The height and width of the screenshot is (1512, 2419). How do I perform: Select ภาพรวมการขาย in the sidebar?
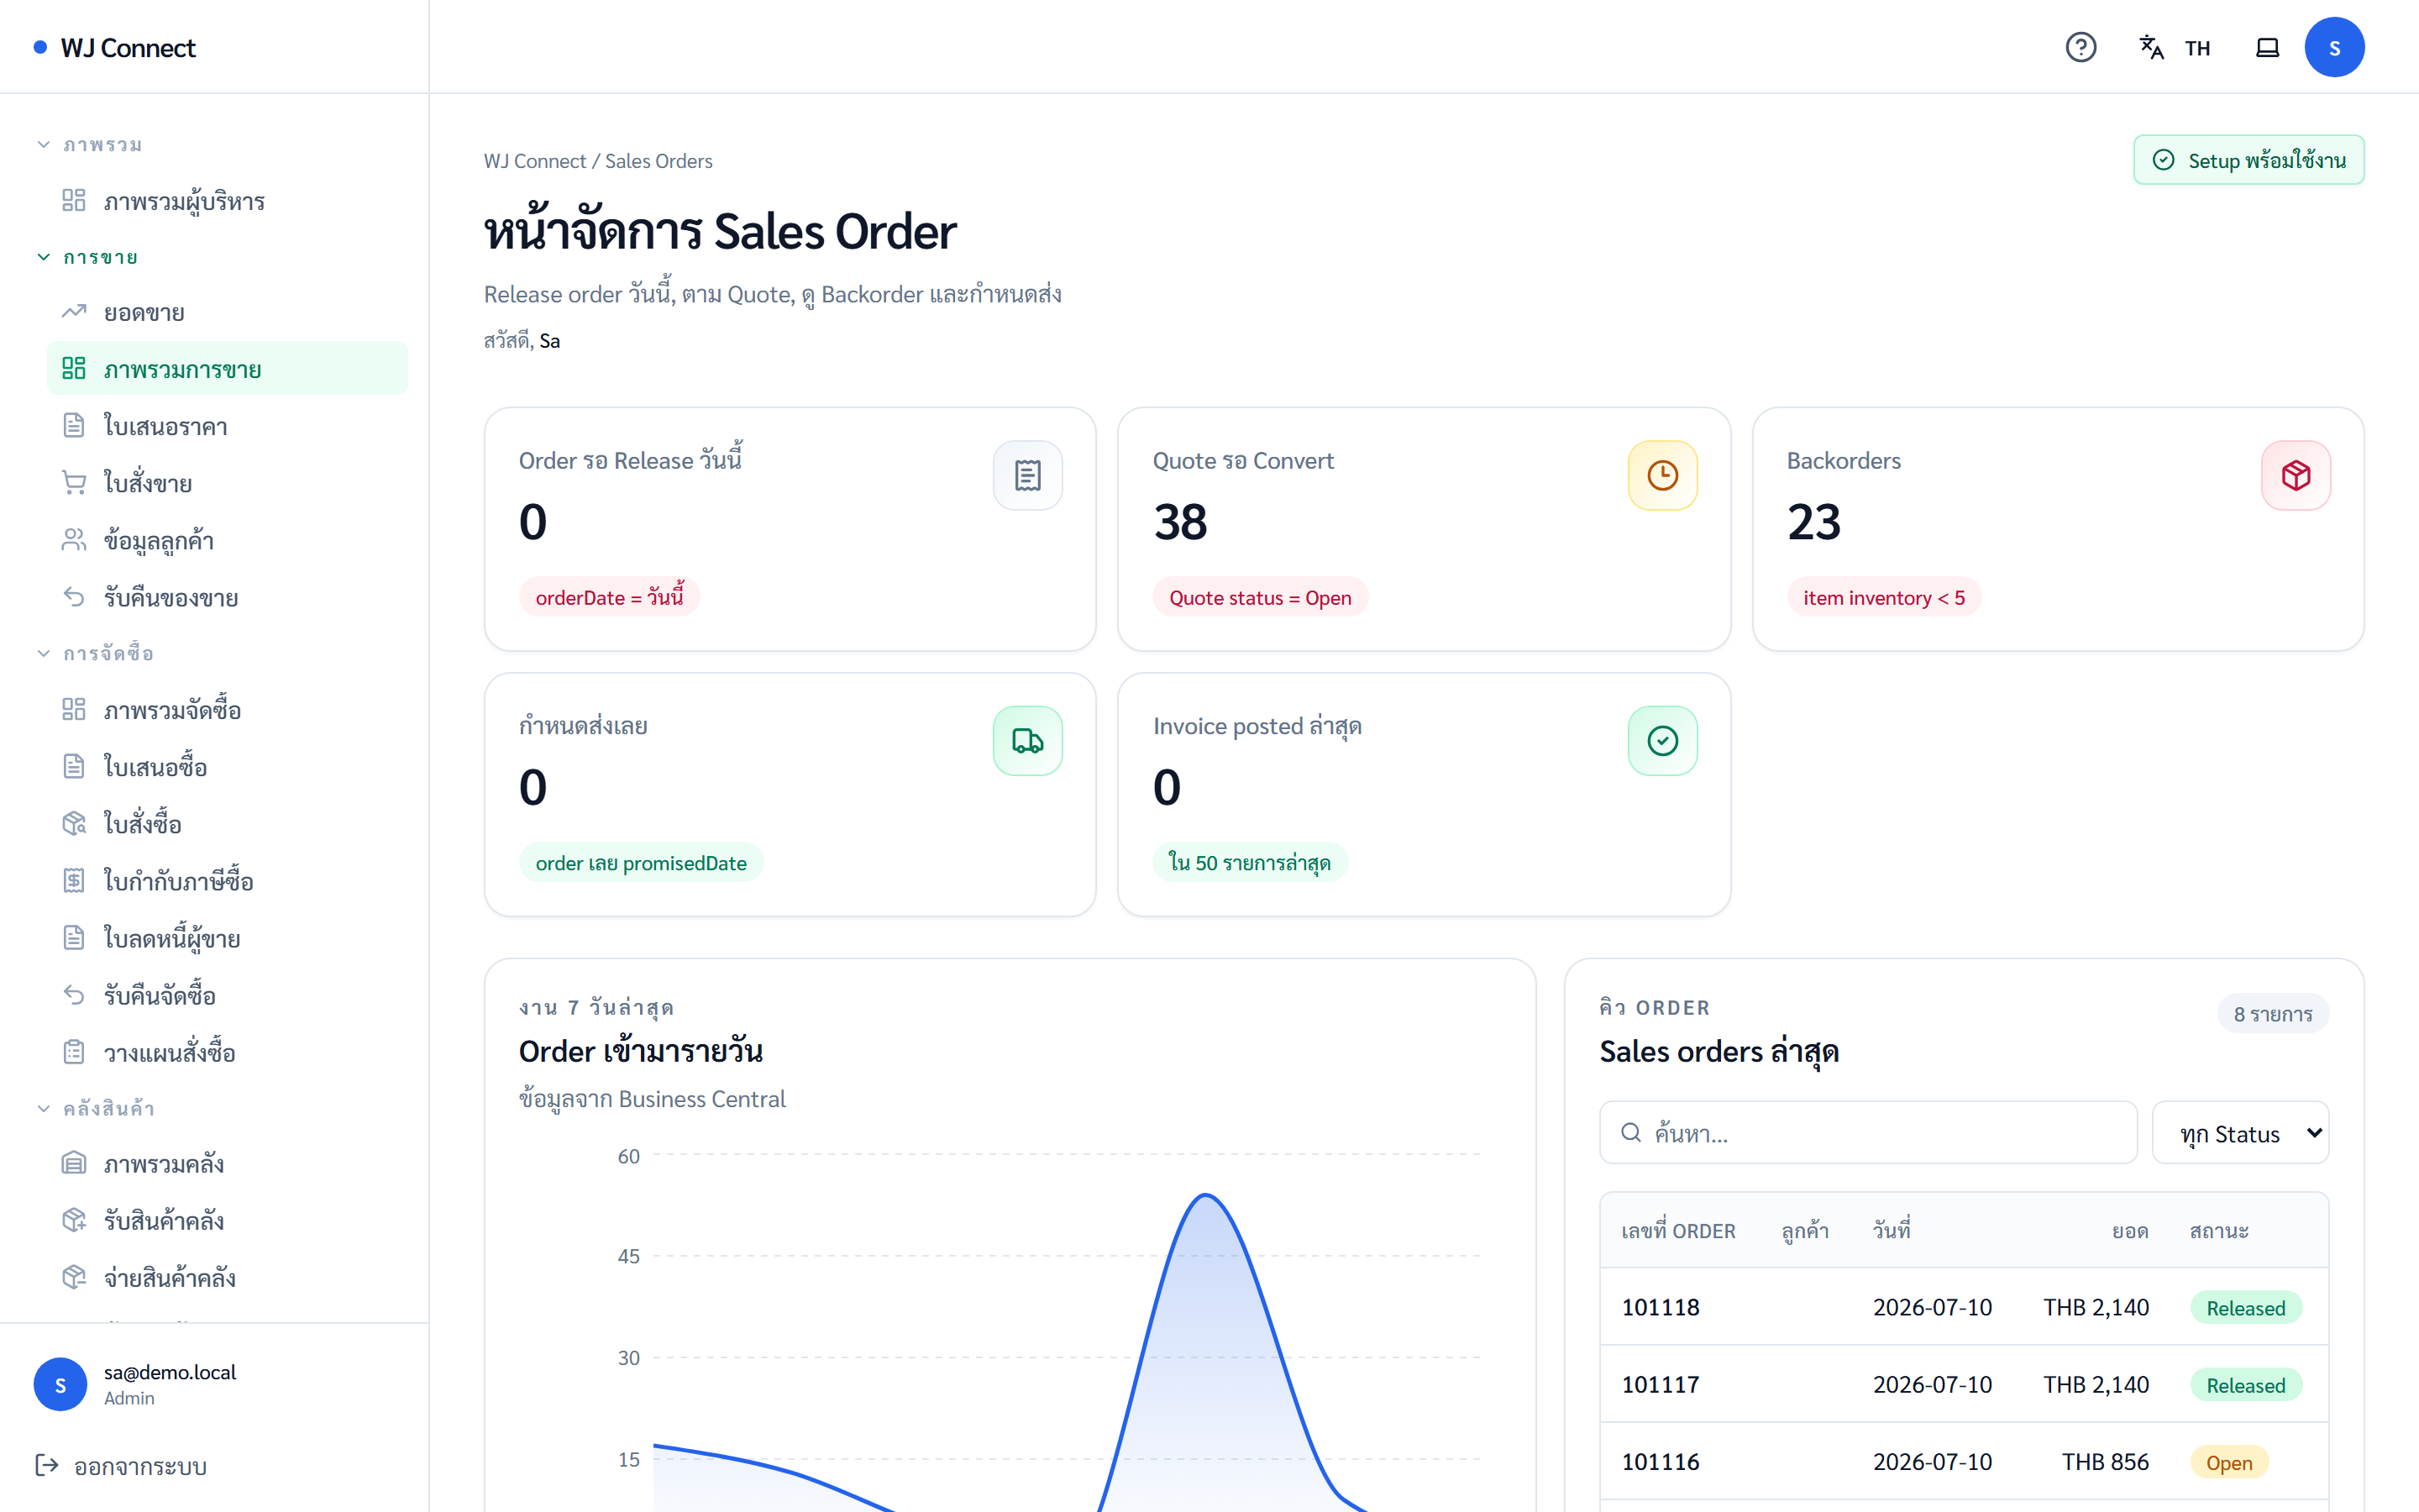pyautogui.click(x=227, y=369)
